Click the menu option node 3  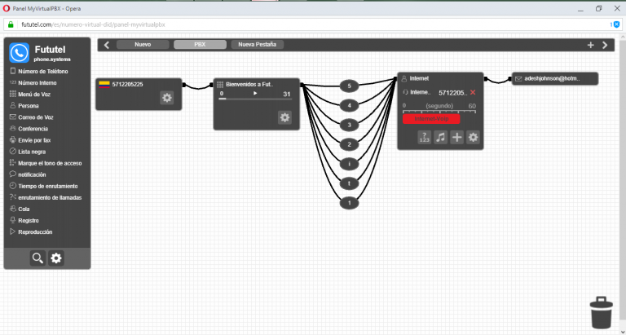click(x=350, y=125)
